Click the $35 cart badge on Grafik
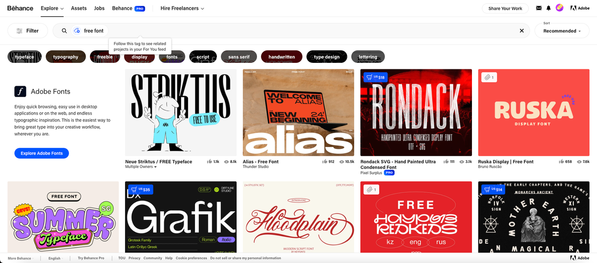 coord(140,189)
